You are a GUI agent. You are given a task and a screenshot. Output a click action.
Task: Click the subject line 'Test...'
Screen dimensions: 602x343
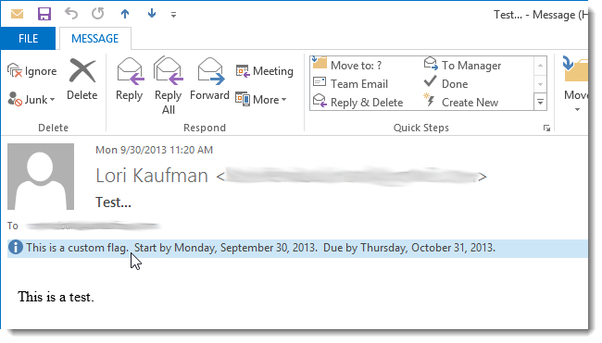pos(113,202)
